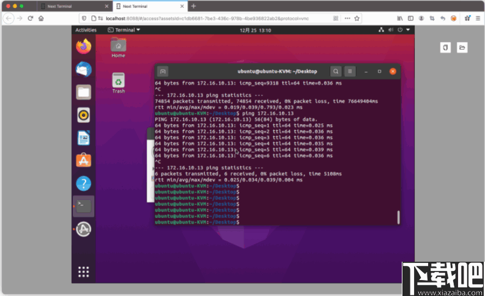Open the Trash desktop icon

tap(119, 83)
